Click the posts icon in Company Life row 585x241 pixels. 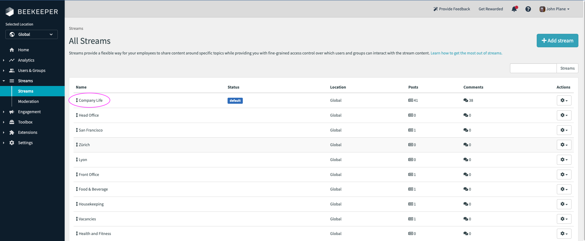411,100
